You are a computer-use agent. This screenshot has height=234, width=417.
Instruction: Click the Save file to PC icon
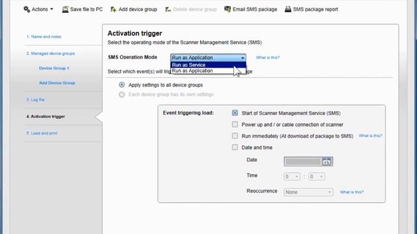(x=65, y=9)
